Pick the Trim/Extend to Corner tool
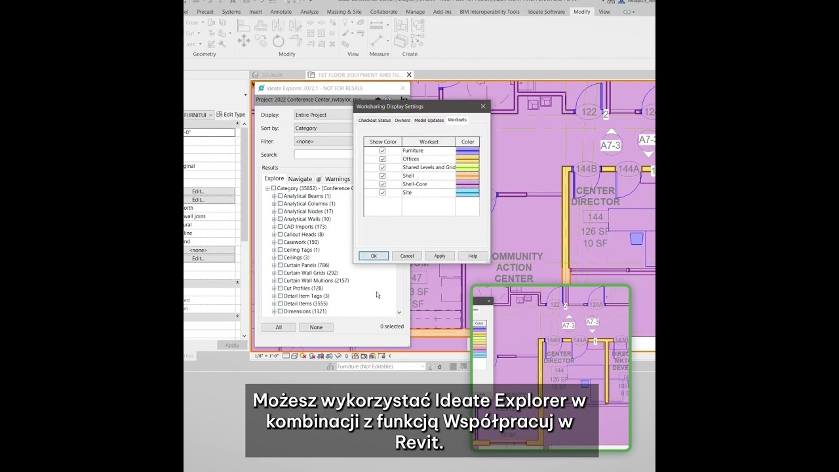This screenshot has height=472, width=839. pyautogui.click(x=296, y=41)
